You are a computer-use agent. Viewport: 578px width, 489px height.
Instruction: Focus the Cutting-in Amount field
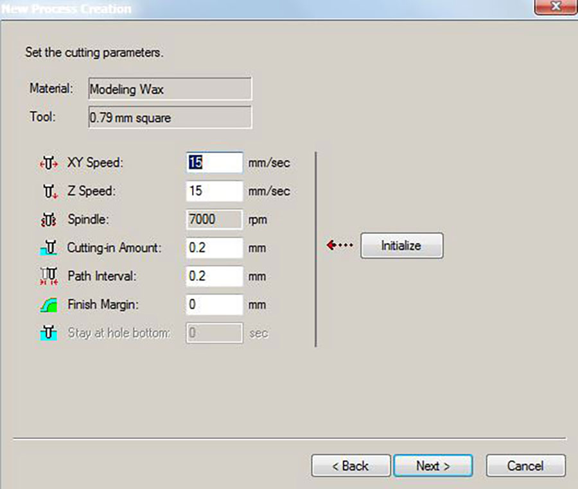click(215, 248)
